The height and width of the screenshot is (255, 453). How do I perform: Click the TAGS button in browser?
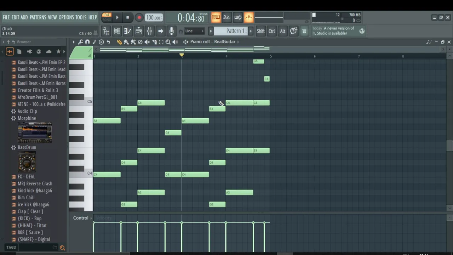(11, 248)
